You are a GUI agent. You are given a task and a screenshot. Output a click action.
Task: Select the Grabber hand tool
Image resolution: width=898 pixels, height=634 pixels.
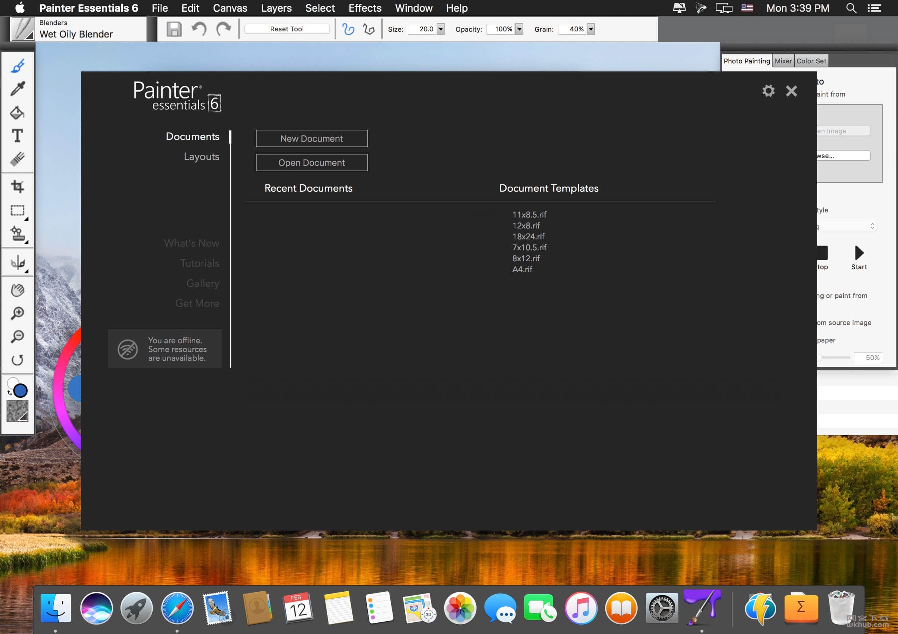(x=17, y=290)
